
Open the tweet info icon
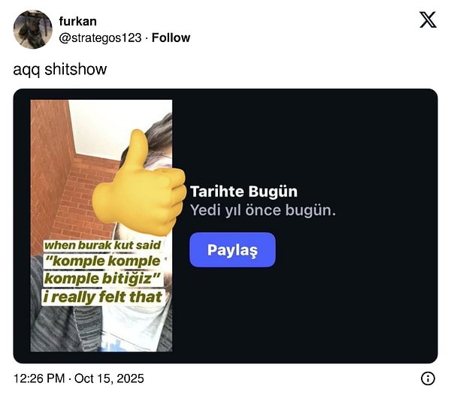(x=428, y=378)
